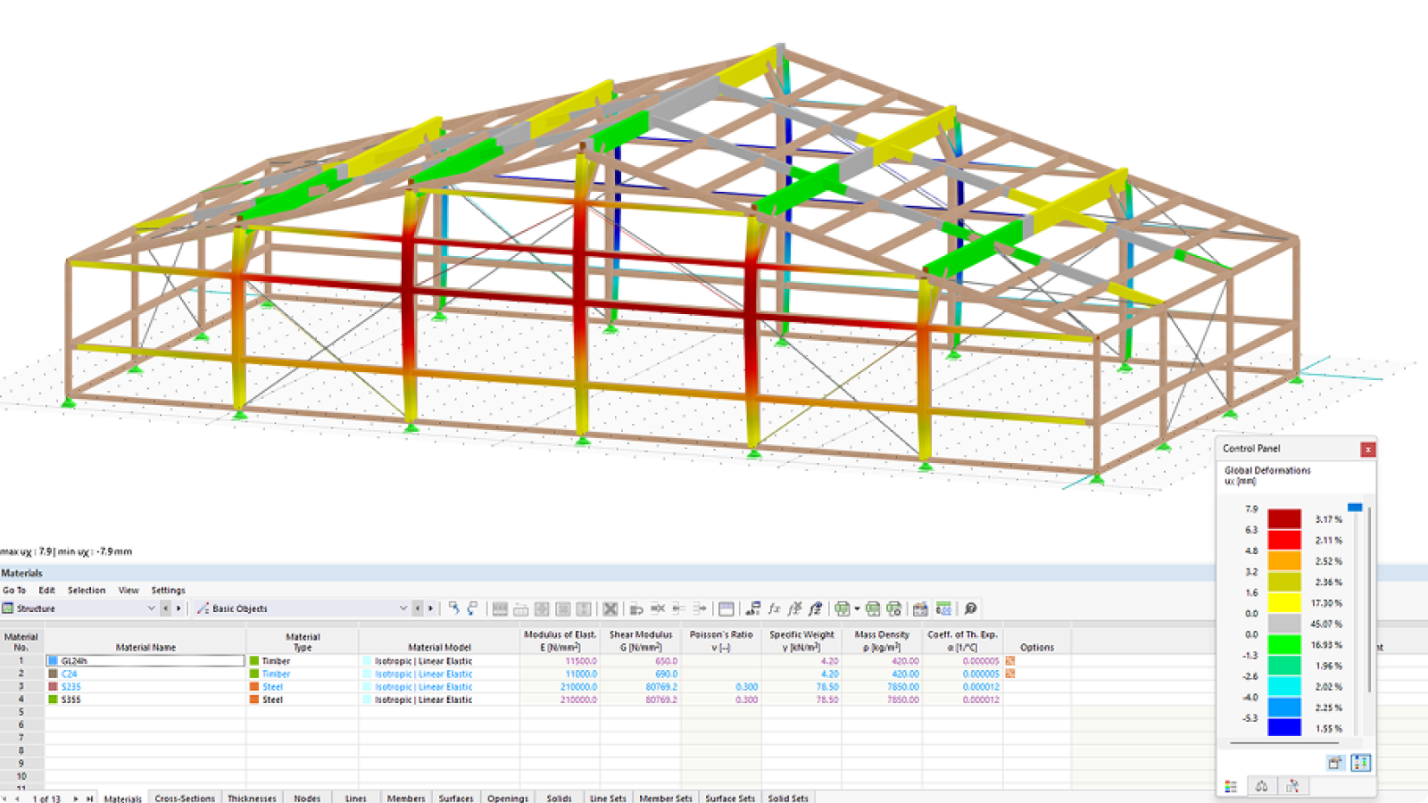Image resolution: width=1428 pixels, height=803 pixels.
Task: Select the Redo icon in toolbar
Action: 473,608
